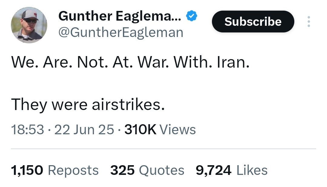Viewport: 327px width, 187px height.
Task: Click the word 'Iran.' in the tweet
Action: pyautogui.click(x=233, y=62)
